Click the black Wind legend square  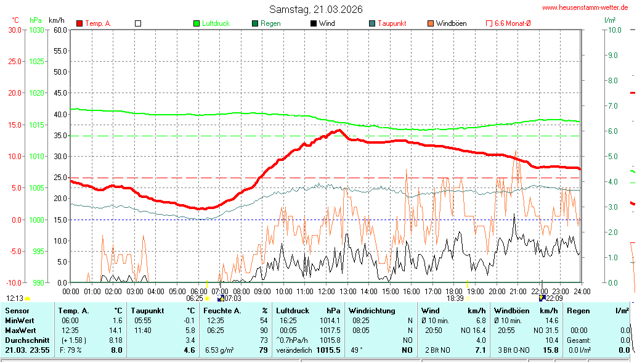[314, 23]
